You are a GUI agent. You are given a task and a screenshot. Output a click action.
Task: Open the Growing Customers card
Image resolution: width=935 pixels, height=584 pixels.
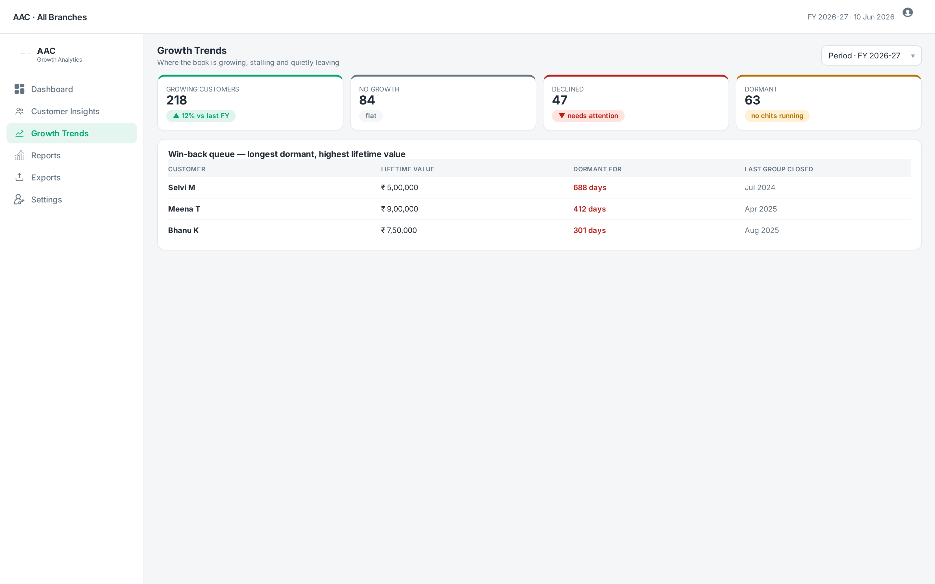click(250, 103)
